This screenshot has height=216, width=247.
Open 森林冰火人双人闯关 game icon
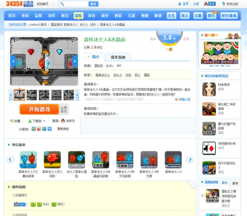(52, 160)
